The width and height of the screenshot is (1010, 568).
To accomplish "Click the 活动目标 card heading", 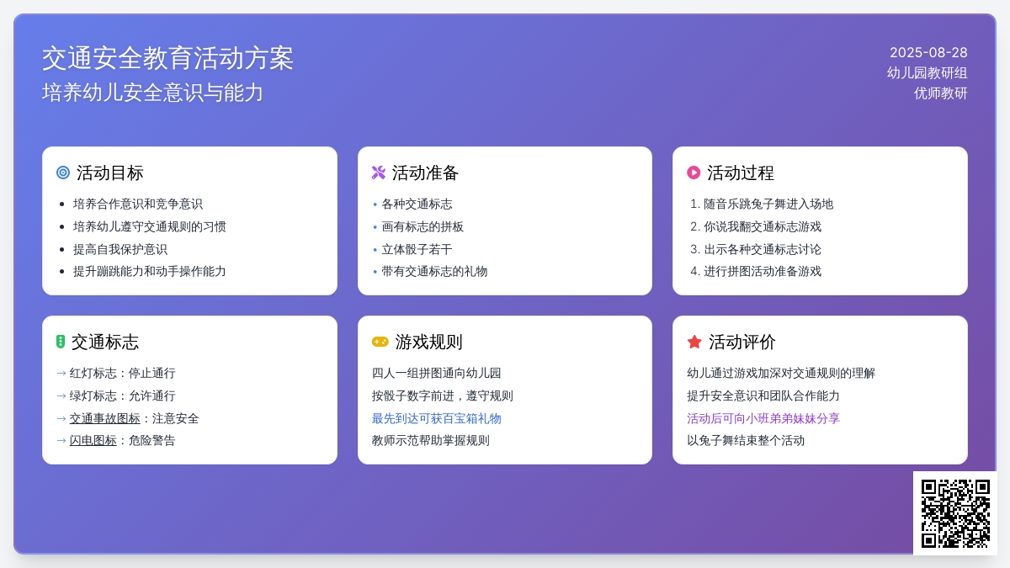I will tap(110, 173).
